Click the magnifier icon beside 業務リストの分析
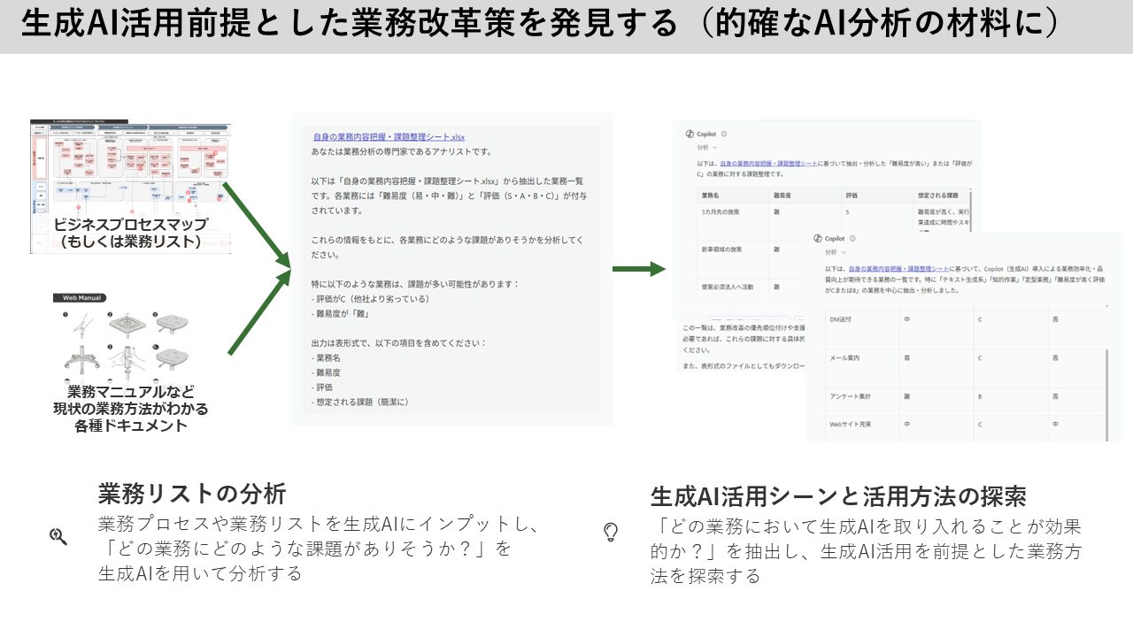The image size is (1133, 637). [x=58, y=536]
